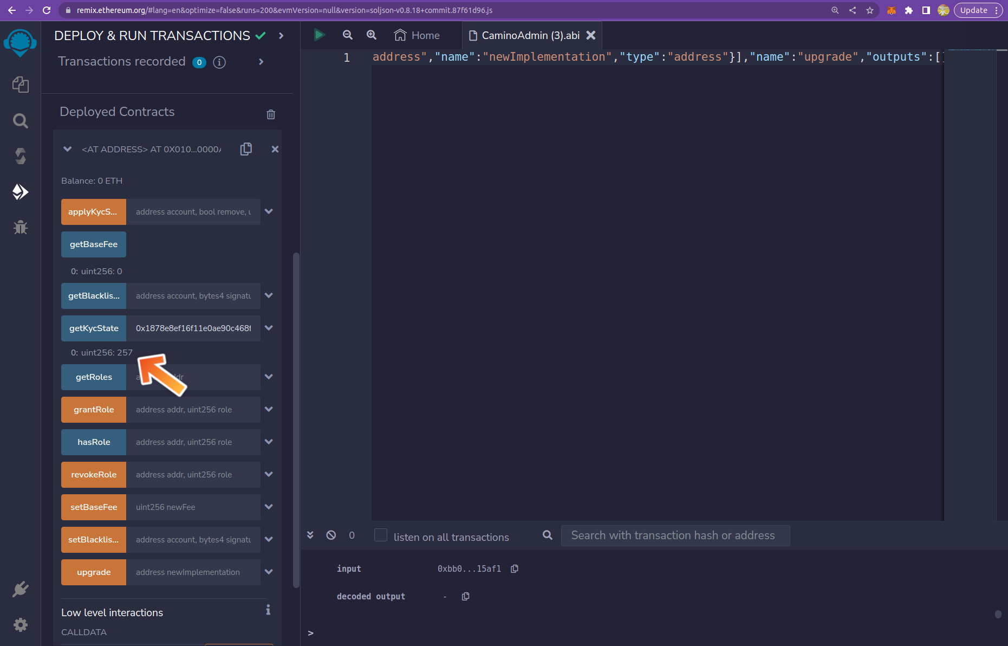Image resolution: width=1008 pixels, height=646 pixels.
Task: Expand the Transactions recorded section
Action: coord(261,62)
